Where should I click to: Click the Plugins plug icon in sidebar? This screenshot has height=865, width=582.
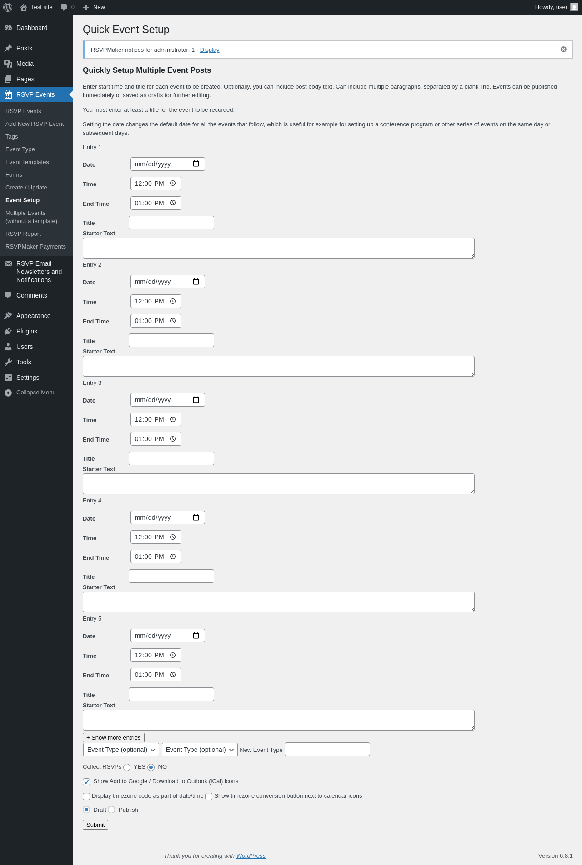[x=8, y=331]
